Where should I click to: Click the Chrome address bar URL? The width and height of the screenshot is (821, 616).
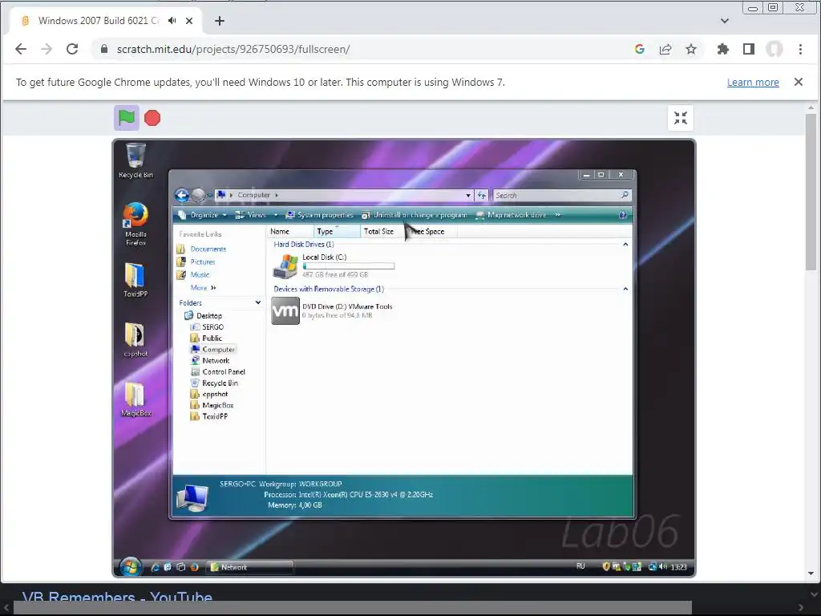pos(233,49)
